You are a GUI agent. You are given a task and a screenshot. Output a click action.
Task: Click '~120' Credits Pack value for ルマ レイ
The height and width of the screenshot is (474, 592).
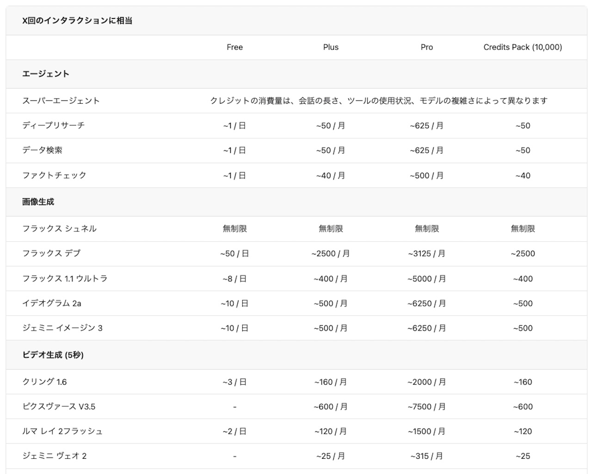point(523,431)
